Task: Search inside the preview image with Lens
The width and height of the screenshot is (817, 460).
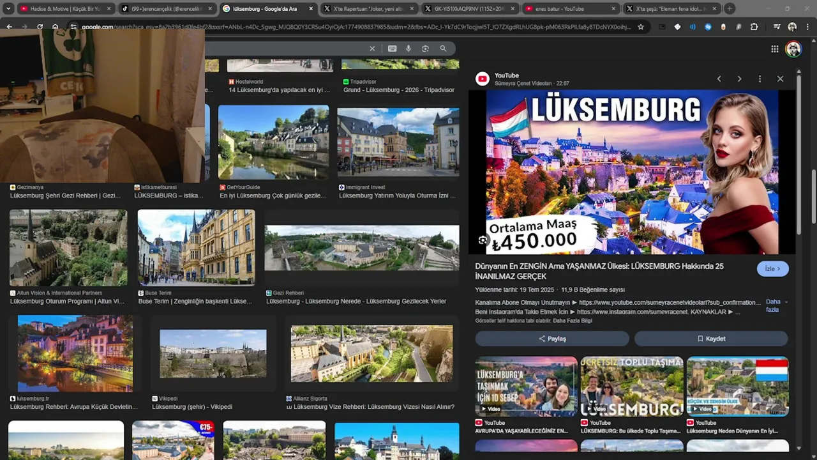Action: coord(483,240)
